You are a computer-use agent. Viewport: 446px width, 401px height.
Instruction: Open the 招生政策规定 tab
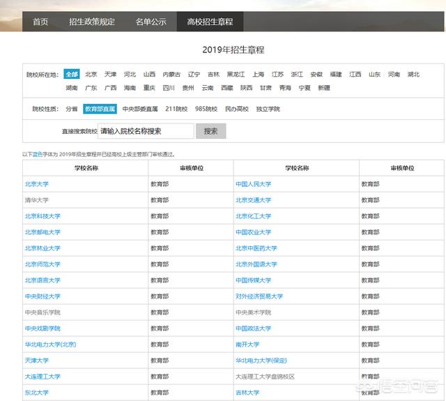tap(92, 22)
